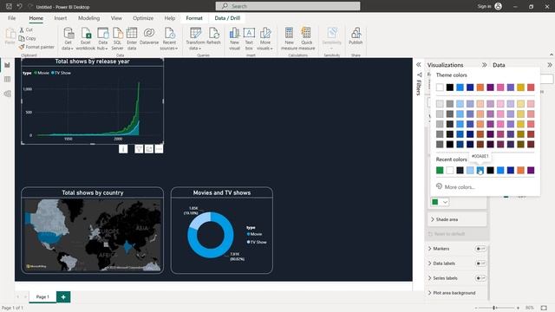Screen dimensions: 555x312
Task: Refresh the data
Action: pos(213,36)
